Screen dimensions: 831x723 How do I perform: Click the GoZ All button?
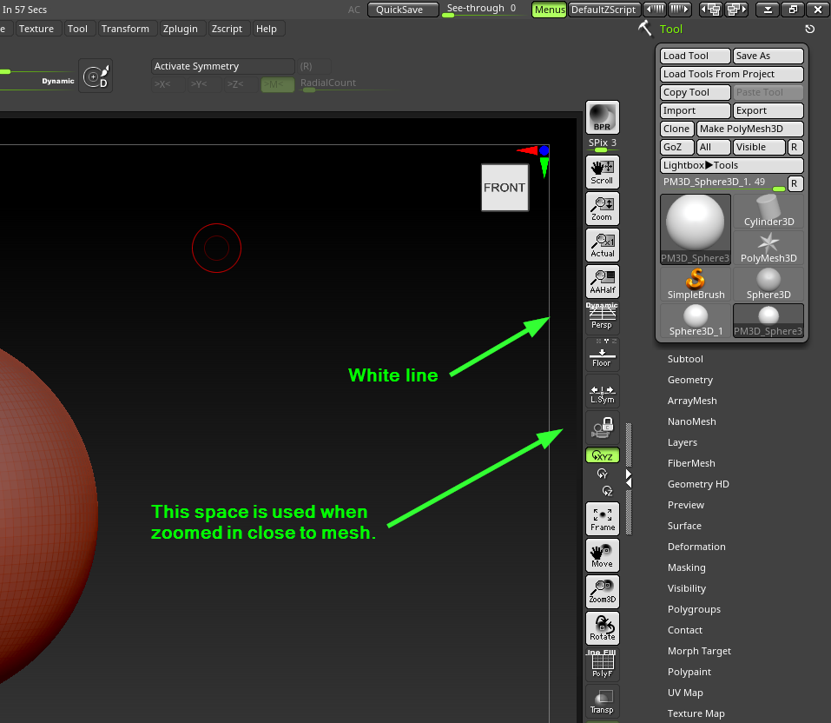(x=714, y=147)
